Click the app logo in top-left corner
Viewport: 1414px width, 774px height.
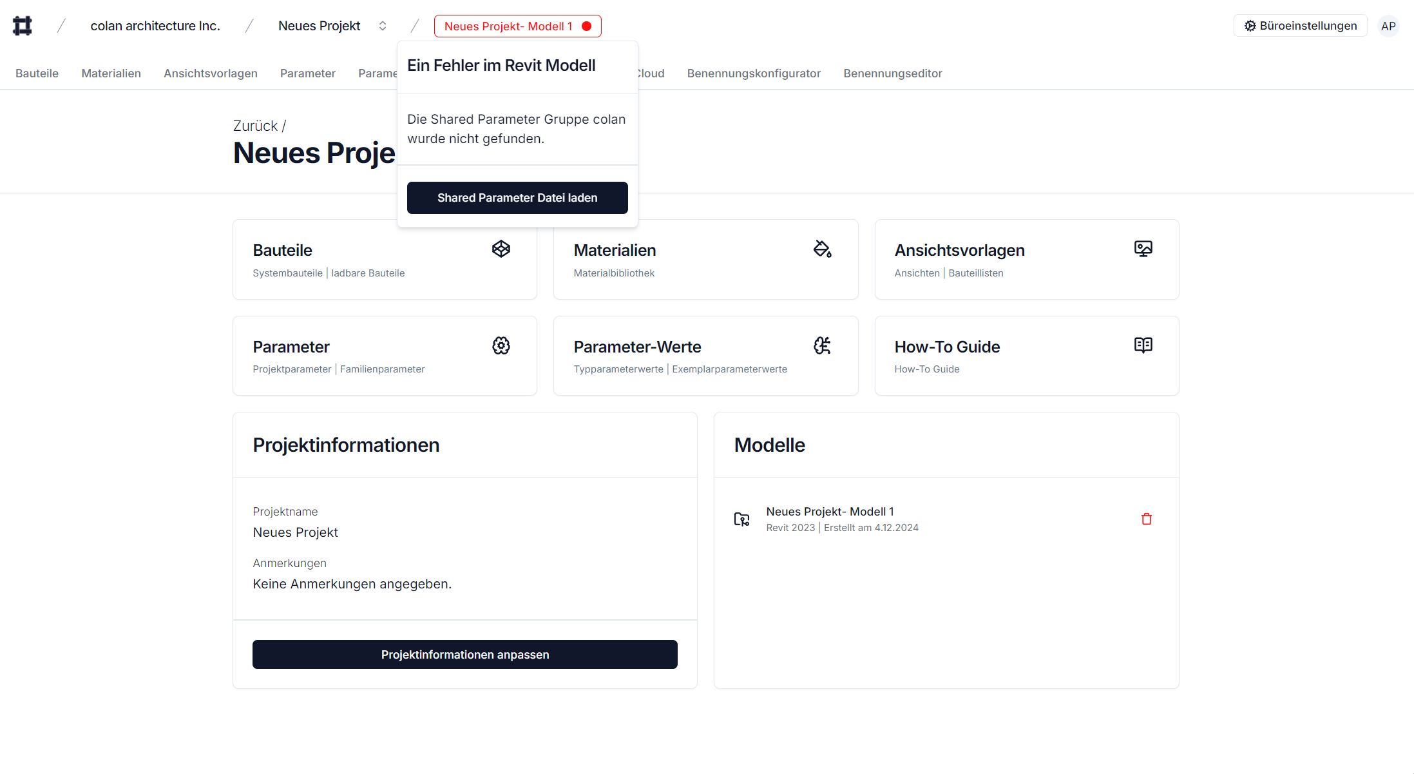(x=23, y=26)
